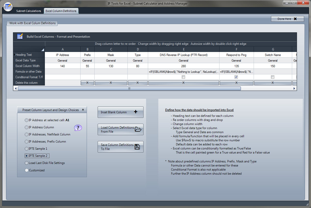The height and width of the screenshot is (208, 311).
Task: Click the purple question mark help icon
Action: point(78,128)
